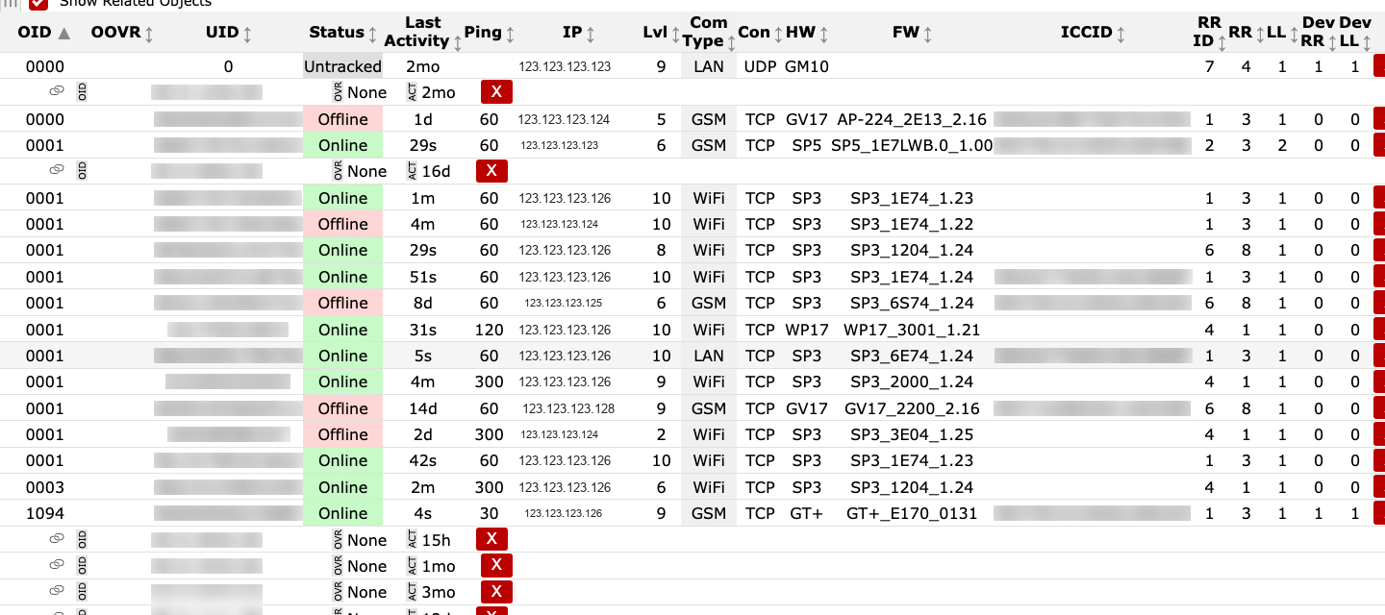
Task: Click the OID badge on the second linked row
Action: pyautogui.click(x=83, y=170)
